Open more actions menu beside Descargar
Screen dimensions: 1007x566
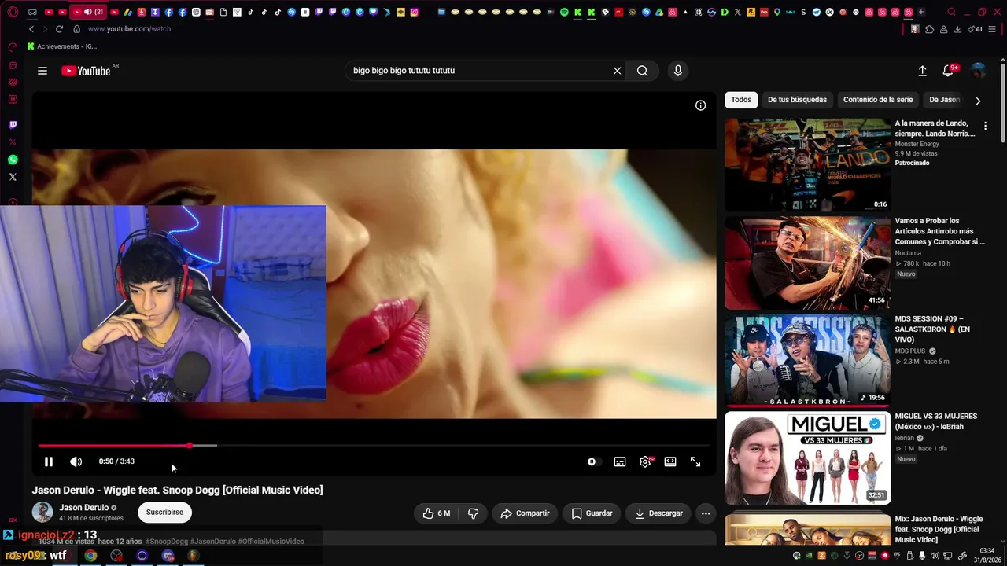706,513
